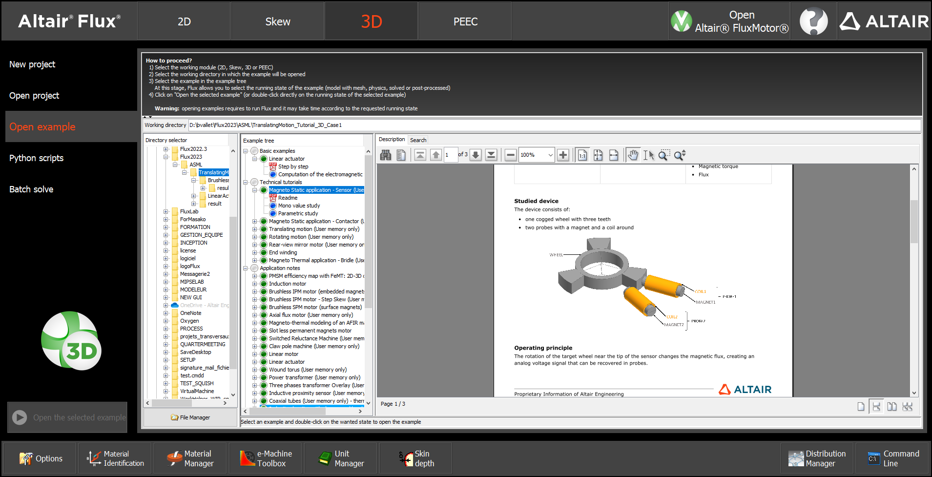The width and height of the screenshot is (932, 477).
Task: Zoom out with the minus button
Action: pyautogui.click(x=511, y=155)
